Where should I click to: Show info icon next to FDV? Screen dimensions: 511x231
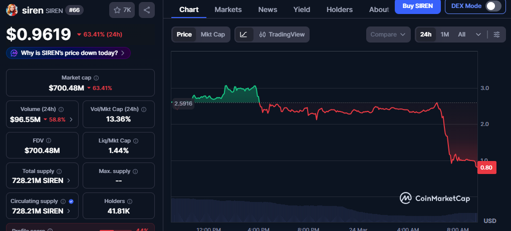49,140
